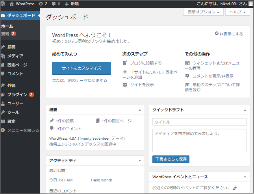The width and height of the screenshot is (254, 194).
Task: Click the collapse-menu arrow icon メニューを閉じる
Action: pos(3,130)
